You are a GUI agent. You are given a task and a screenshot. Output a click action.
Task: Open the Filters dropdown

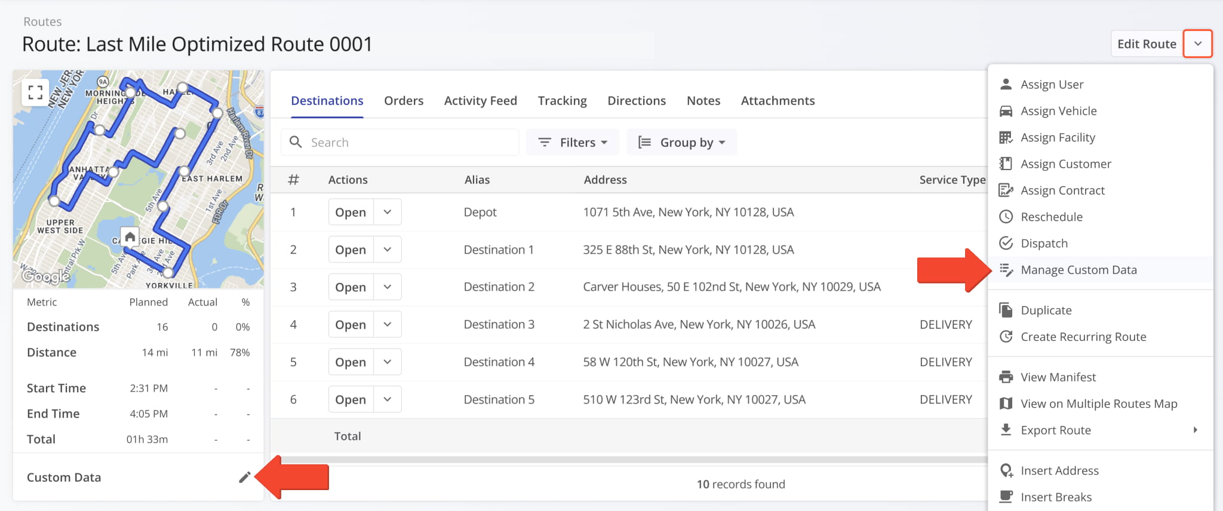pyautogui.click(x=573, y=142)
